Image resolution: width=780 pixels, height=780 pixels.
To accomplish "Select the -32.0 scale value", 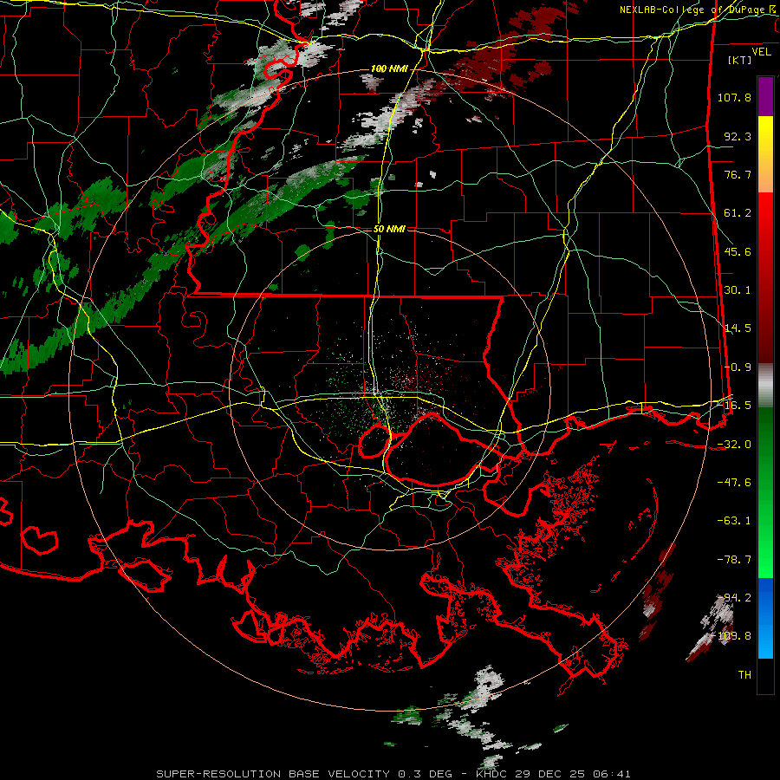I will click(734, 445).
